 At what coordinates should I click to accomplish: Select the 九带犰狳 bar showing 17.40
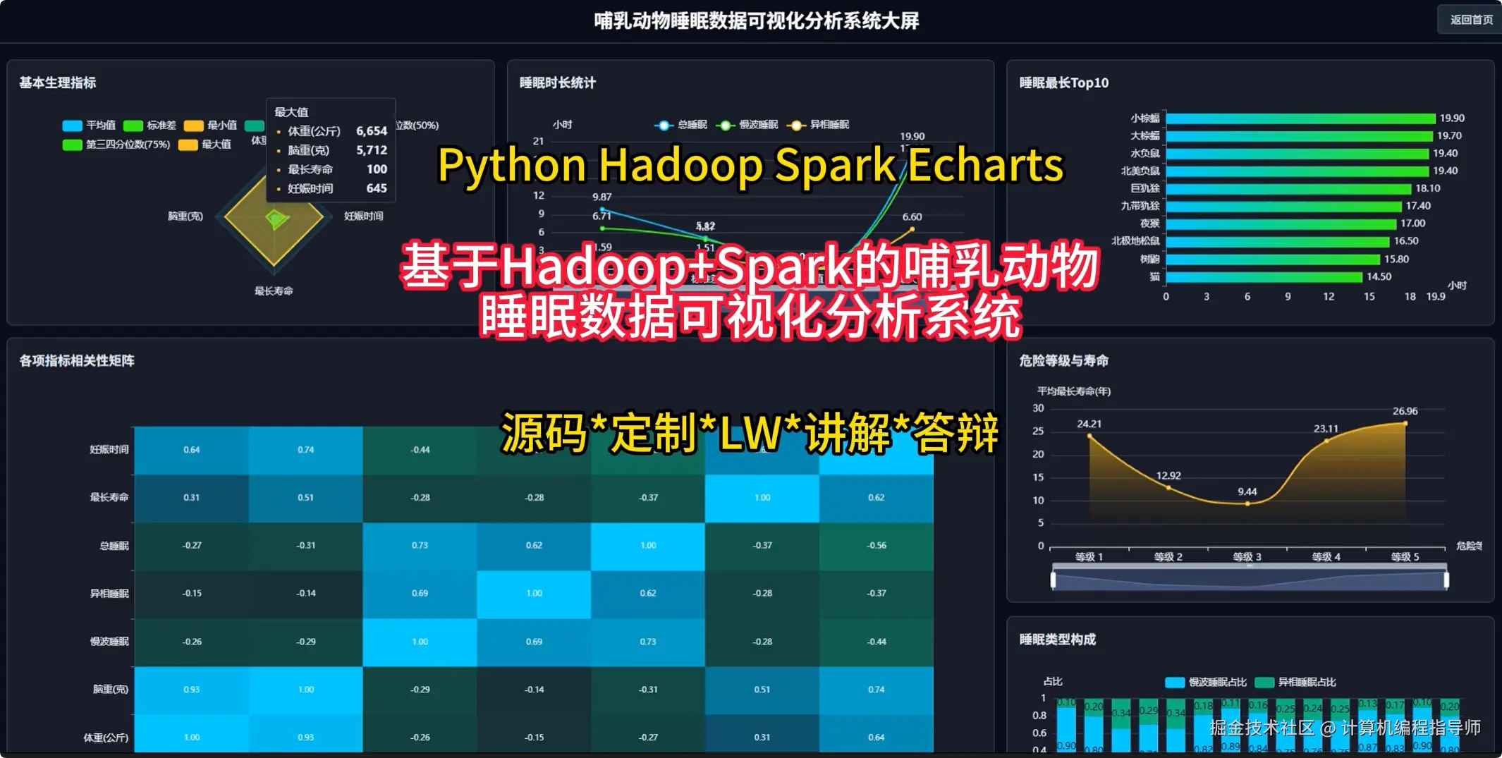coord(1283,206)
